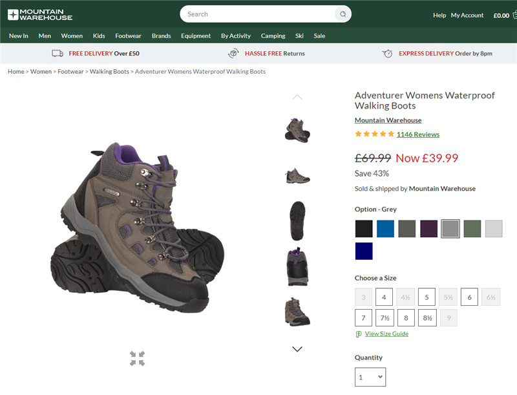Viewport: 517px width, 395px height.
Task: Open the 1146 Reviews link
Action: click(417, 134)
